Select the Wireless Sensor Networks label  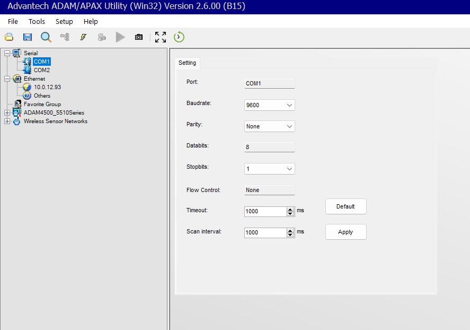click(56, 121)
